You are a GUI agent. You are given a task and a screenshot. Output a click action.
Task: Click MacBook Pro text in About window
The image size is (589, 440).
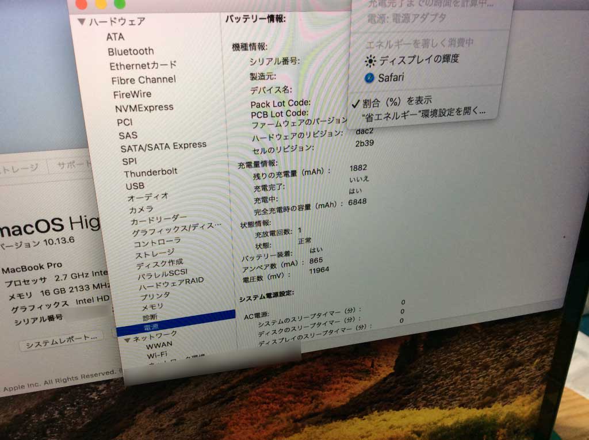pyautogui.click(x=32, y=268)
